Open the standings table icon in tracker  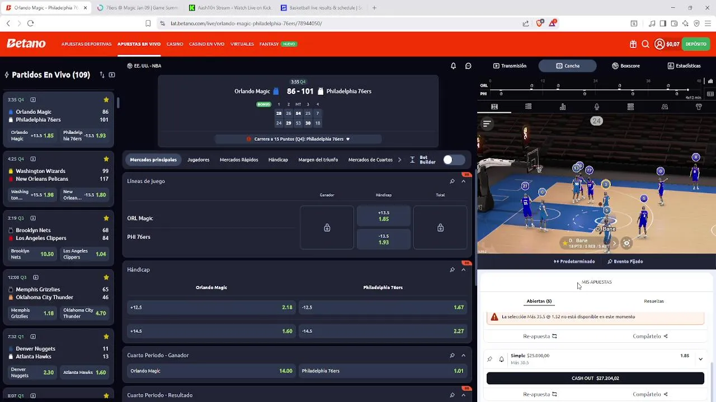click(630, 107)
